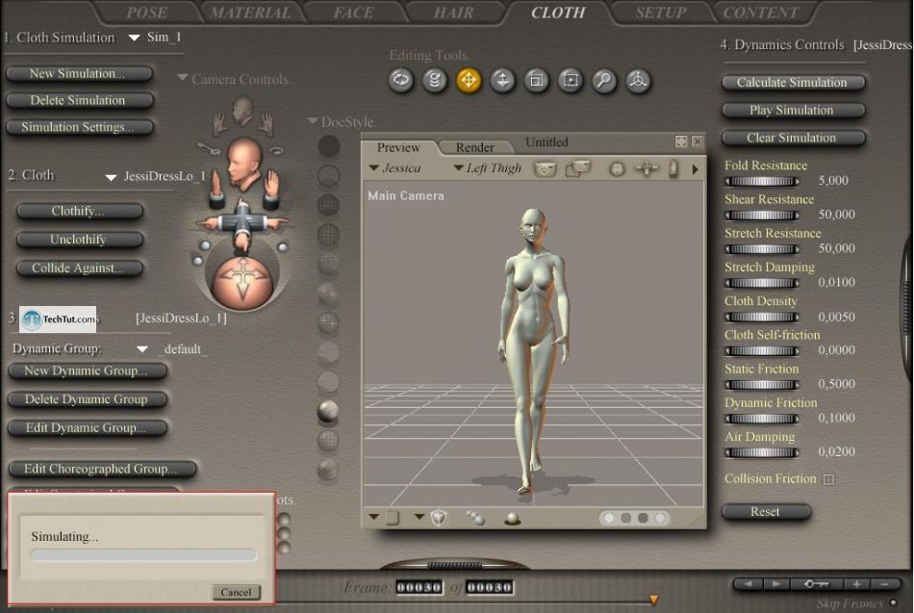This screenshot has width=914, height=613.
Task: Select the Magnifier zoom tool
Action: coord(603,80)
